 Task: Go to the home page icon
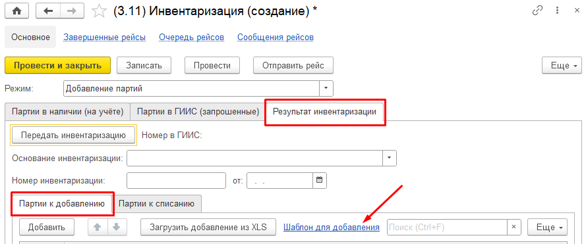(x=17, y=11)
